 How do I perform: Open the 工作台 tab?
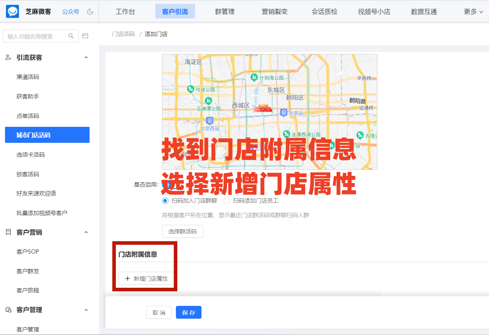(x=125, y=12)
